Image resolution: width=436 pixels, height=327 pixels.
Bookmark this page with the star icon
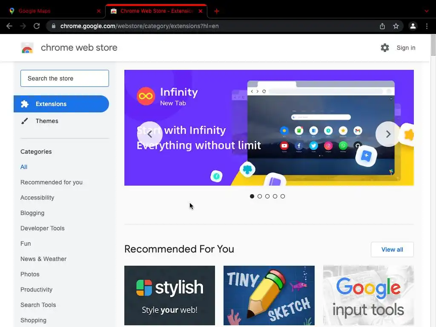[x=396, y=26]
